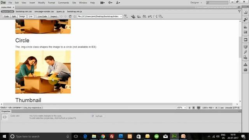Click the Visual aids eye icon

tap(161, 16)
